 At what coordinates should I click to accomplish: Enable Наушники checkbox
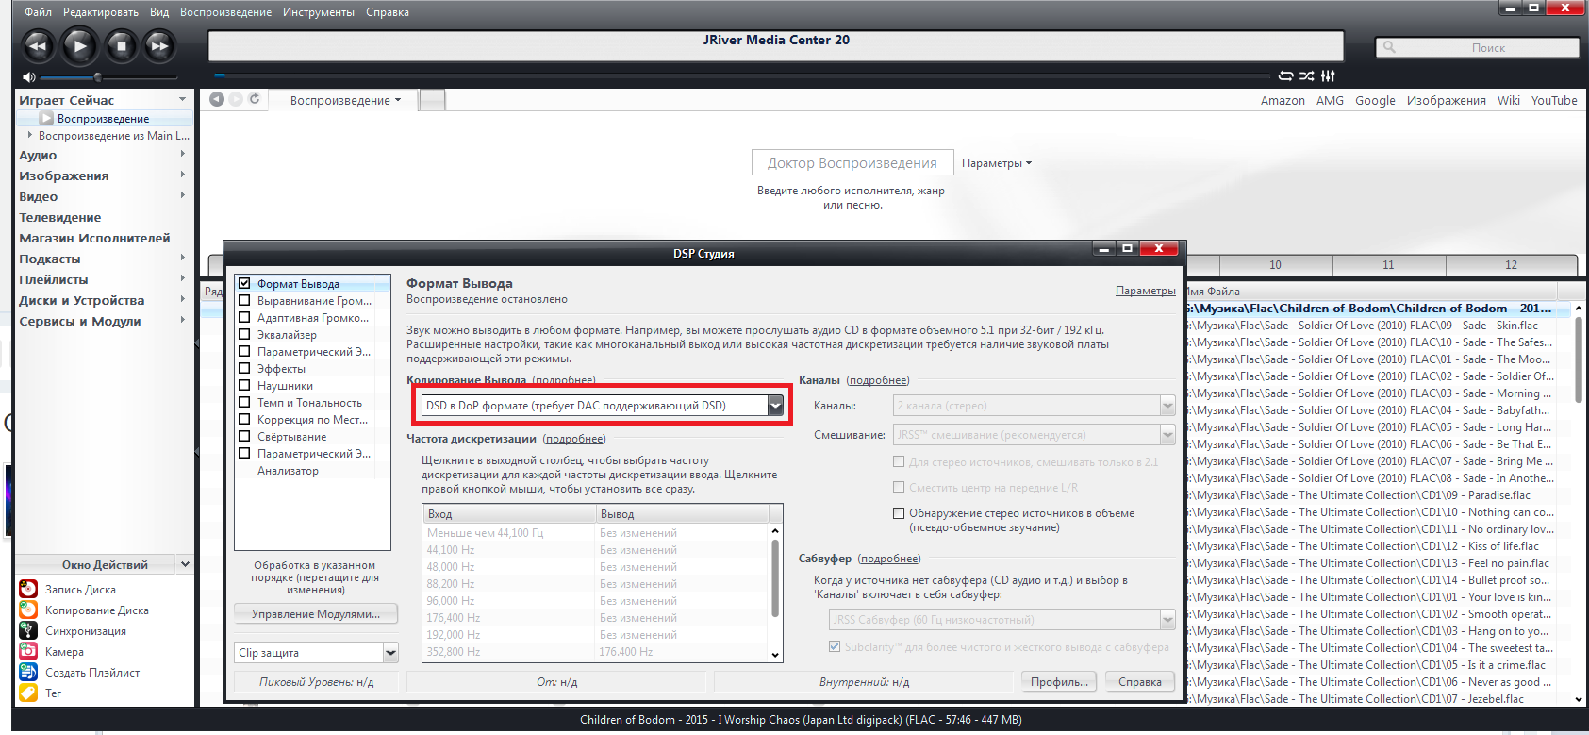coord(244,385)
